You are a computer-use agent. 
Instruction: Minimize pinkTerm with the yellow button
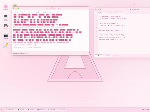tap(16, 8)
